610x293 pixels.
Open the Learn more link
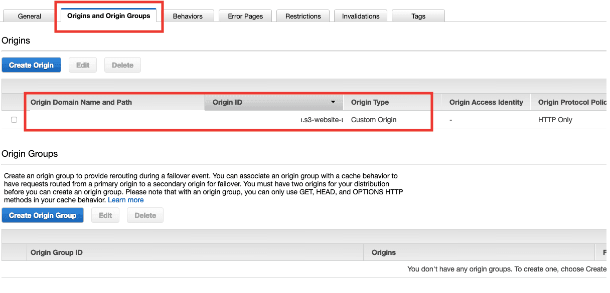point(126,200)
